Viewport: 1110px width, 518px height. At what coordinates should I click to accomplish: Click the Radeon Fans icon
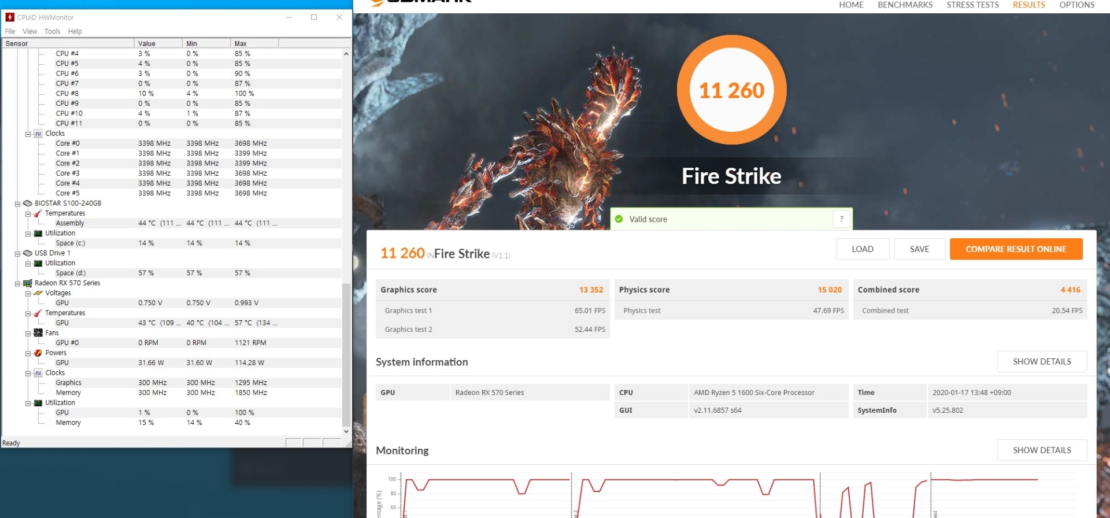[x=38, y=333]
